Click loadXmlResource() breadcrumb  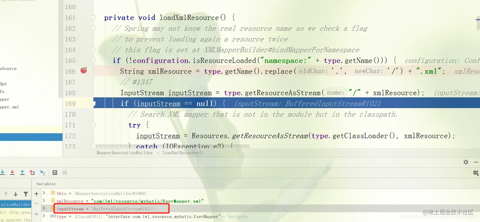[183, 153]
